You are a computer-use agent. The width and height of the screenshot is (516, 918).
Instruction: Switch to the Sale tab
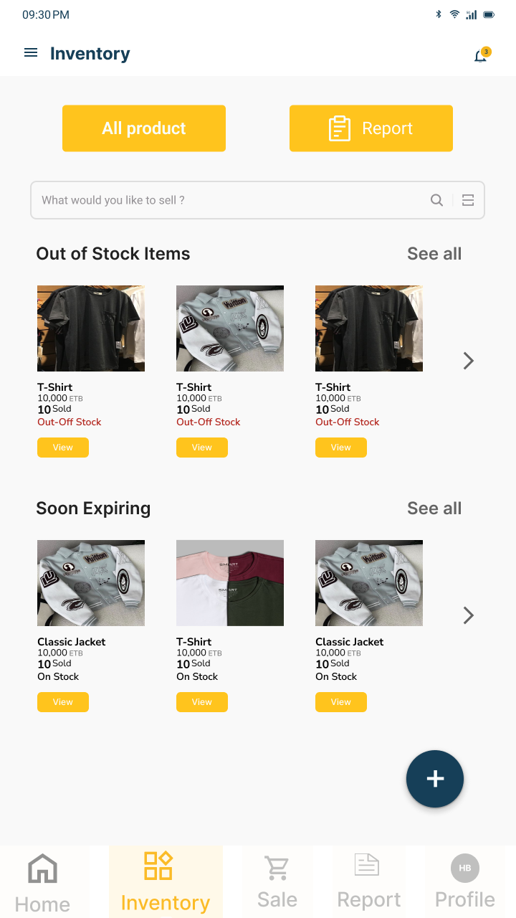277,882
